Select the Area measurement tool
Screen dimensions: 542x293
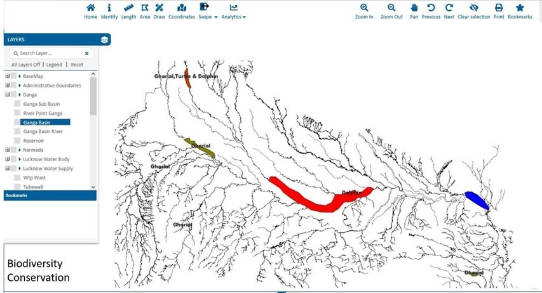pos(145,8)
